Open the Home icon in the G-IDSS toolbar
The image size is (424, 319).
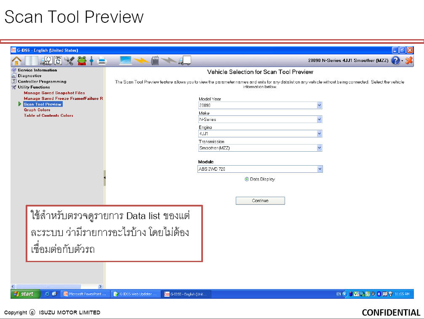16,61
